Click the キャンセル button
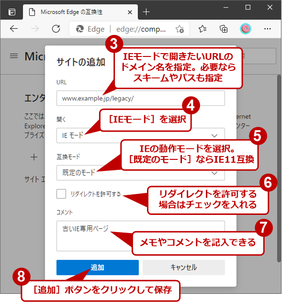Viewport: 282px width, 302px height. tap(184, 268)
